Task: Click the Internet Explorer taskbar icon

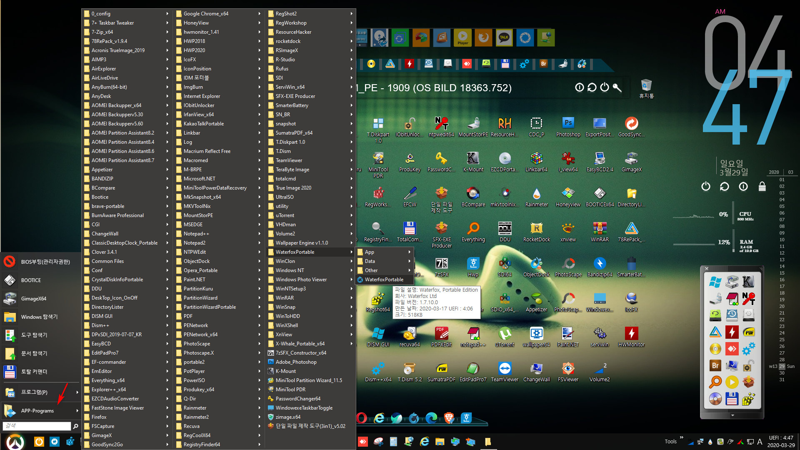Action: (425, 441)
